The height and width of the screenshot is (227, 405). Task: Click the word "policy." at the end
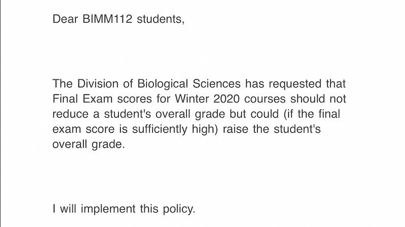point(178,208)
